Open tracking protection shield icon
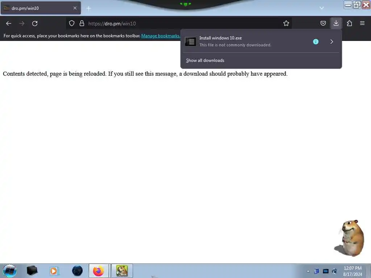 72,23
